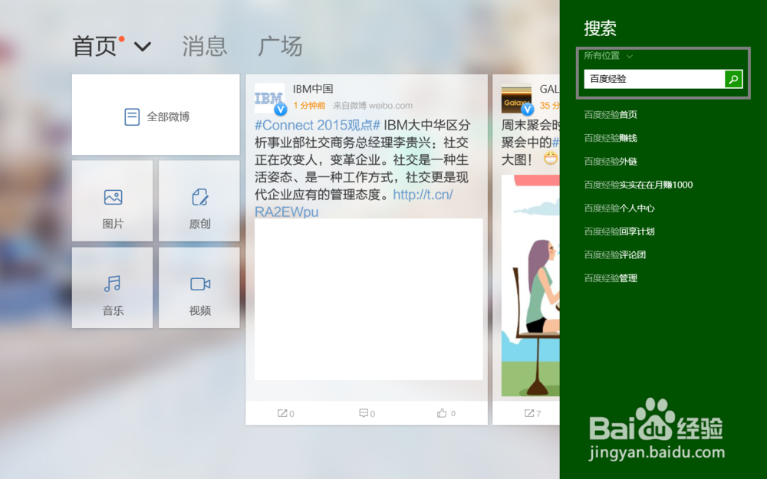Open the Galaxy post cartoon image
The image size is (767, 479).
pyautogui.click(x=530, y=285)
